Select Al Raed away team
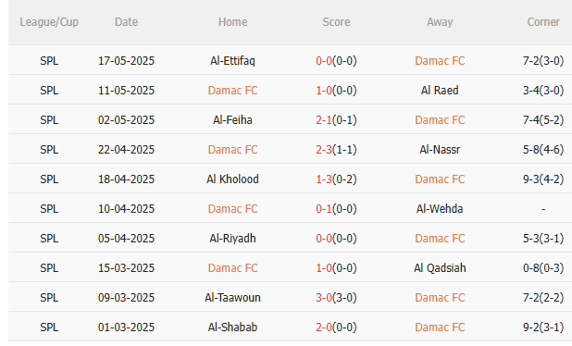Image resolution: width=572 pixels, height=346 pixels. coord(440,90)
